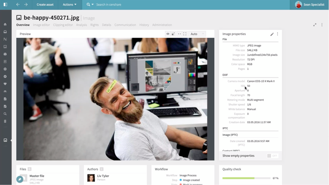Click the edit note icon in sidebar
The height and width of the screenshot is (185, 329).
(5, 106)
